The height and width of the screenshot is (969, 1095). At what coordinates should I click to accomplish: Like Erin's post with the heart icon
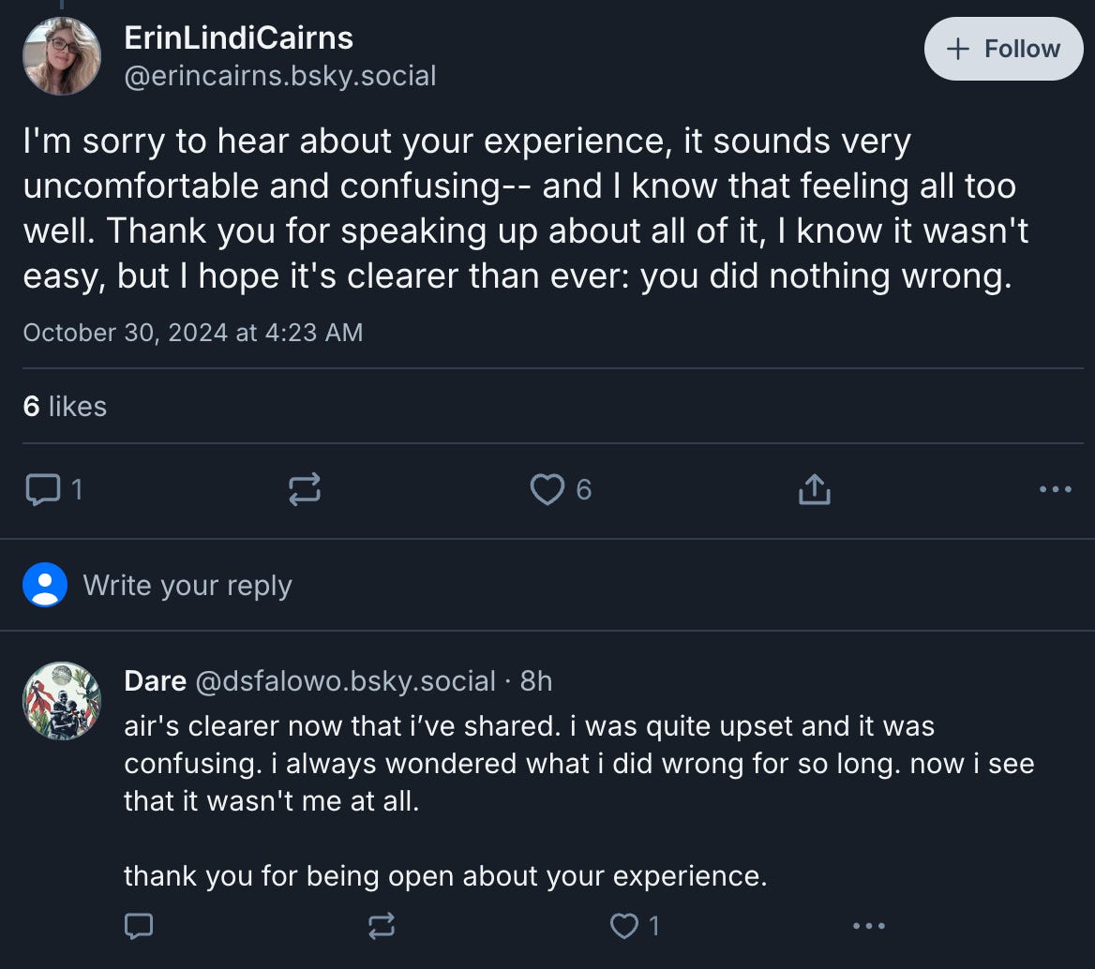coord(547,489)
